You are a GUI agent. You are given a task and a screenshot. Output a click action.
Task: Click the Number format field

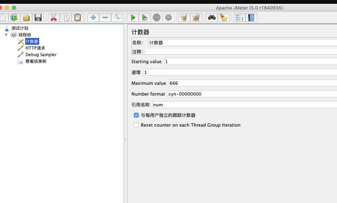(x=252, y=94)
